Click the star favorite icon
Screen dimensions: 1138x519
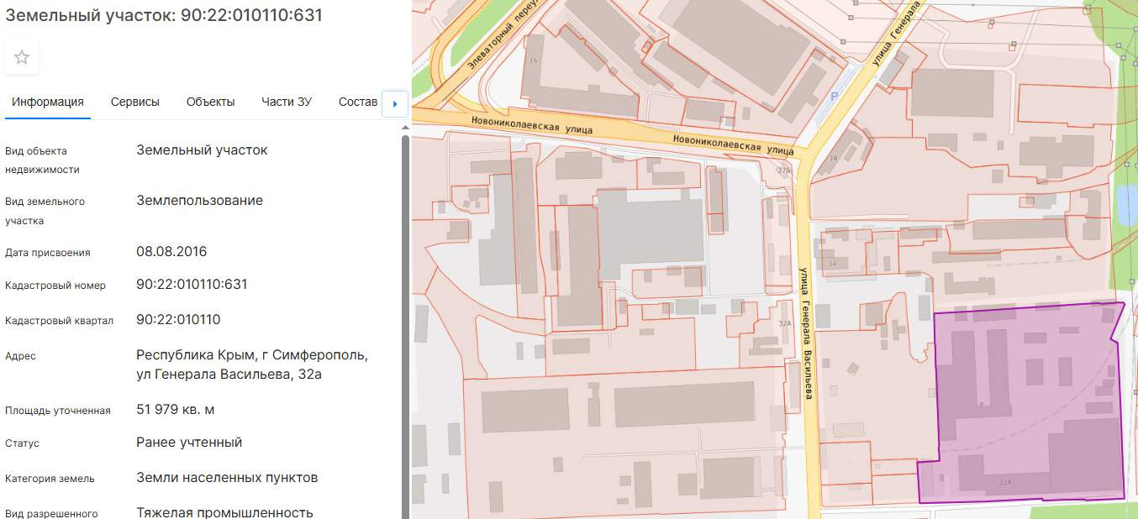tap(22, 57)
